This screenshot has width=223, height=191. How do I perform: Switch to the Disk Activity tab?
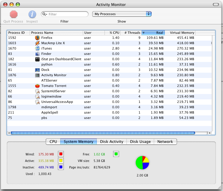(x=112, y=141)
